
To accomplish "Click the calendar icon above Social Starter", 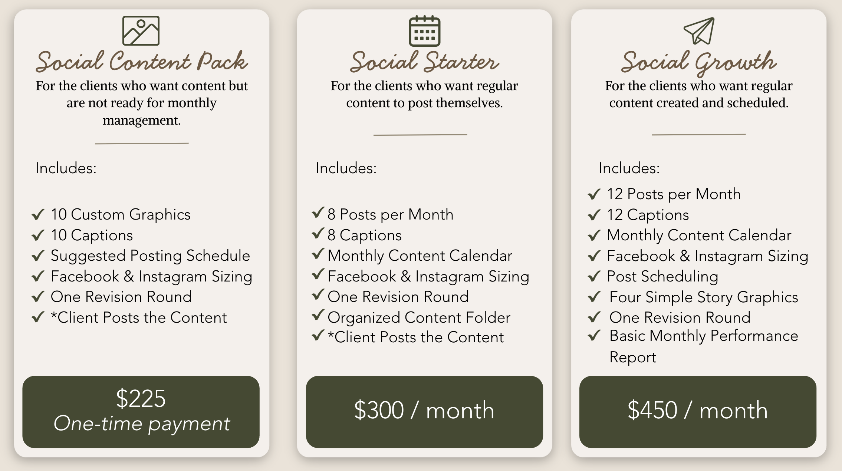I will [424, 31].
